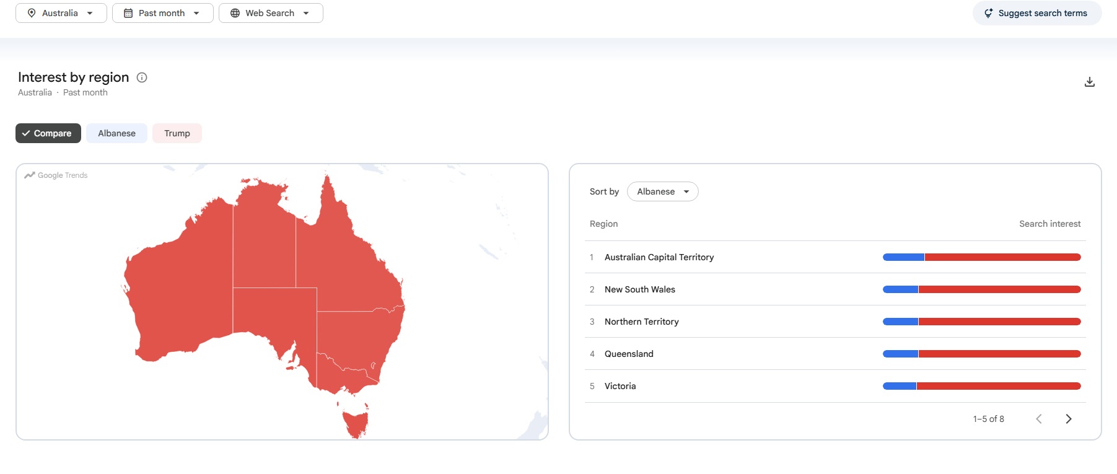Image resolution: width=1117 pixels, height=474 pixels.
Task: Click Northern Territory region row
Action: pos(835,322)
